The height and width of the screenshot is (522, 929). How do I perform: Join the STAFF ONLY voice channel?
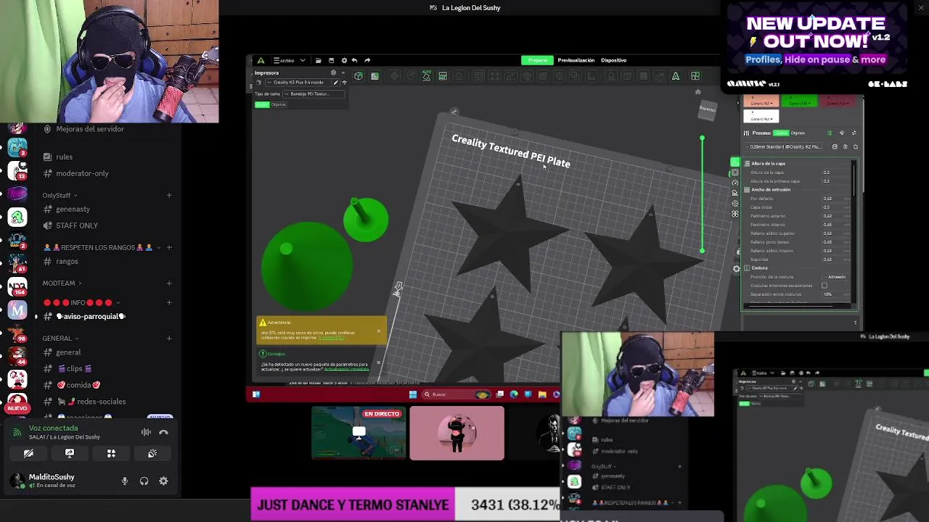pyautogui.click(x=76, y=225)
